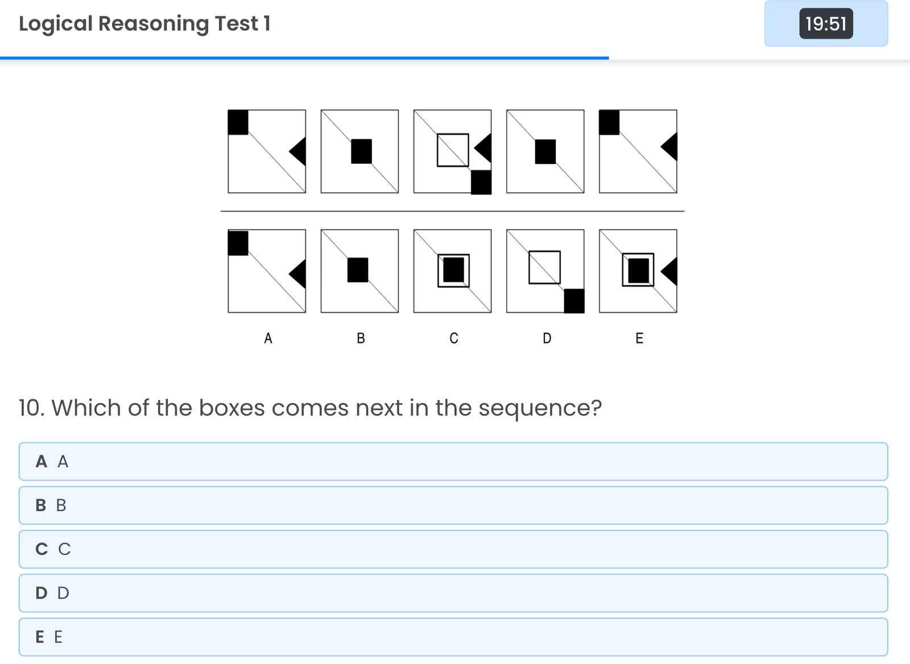Screen dimensions: 910x664
Task: Click the third sequence box with hollow square
Action: 452,151
